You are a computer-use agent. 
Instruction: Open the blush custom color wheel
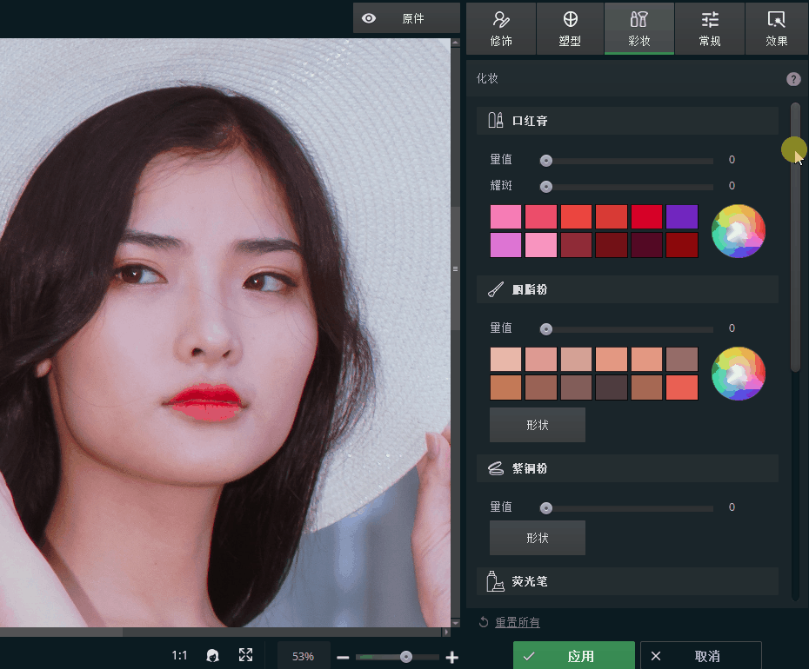pyautogui.click(x=738, y=374)
